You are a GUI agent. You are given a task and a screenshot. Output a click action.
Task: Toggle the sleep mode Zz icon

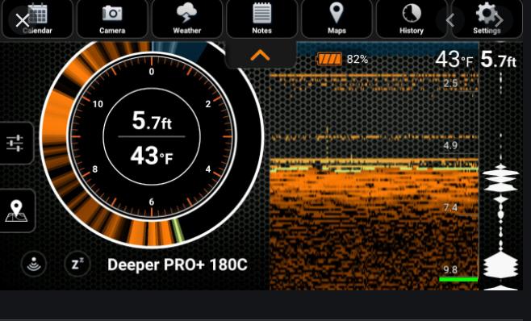coord(77,264)
